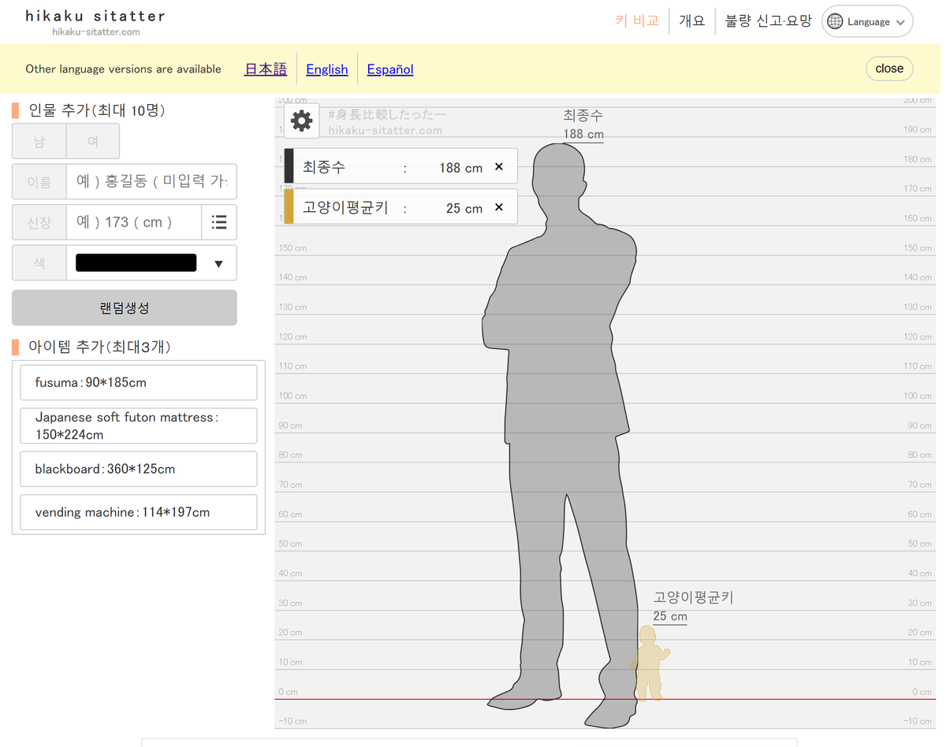Switch to the English version
Viewport: 946px width, 747px height.
click(326, 69)
